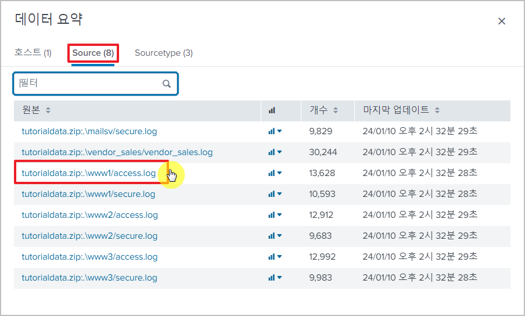Expand chart dropdown for vendor_sales.log row
Image resolution: width=525 pixels, height=316 pixels.
point(275,152)
